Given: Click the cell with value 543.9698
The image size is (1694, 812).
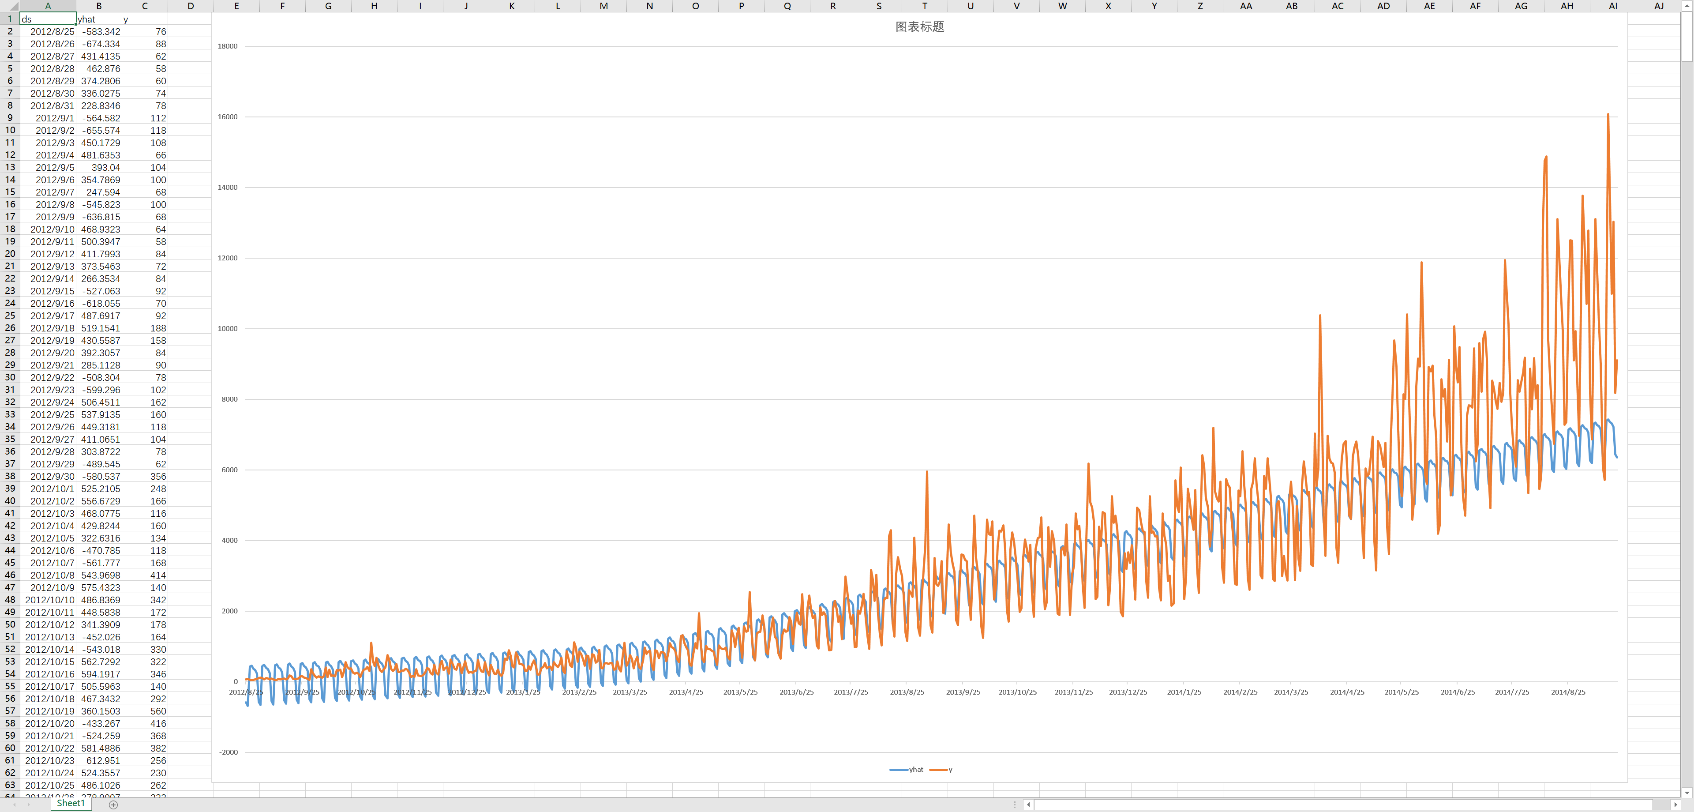Looking at the screenshot, I should click(99, 575).
